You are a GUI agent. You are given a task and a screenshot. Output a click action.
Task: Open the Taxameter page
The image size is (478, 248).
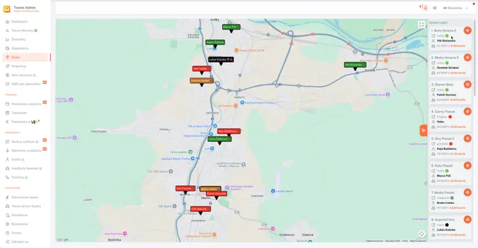pyautogui.click(x=19, y=113)
